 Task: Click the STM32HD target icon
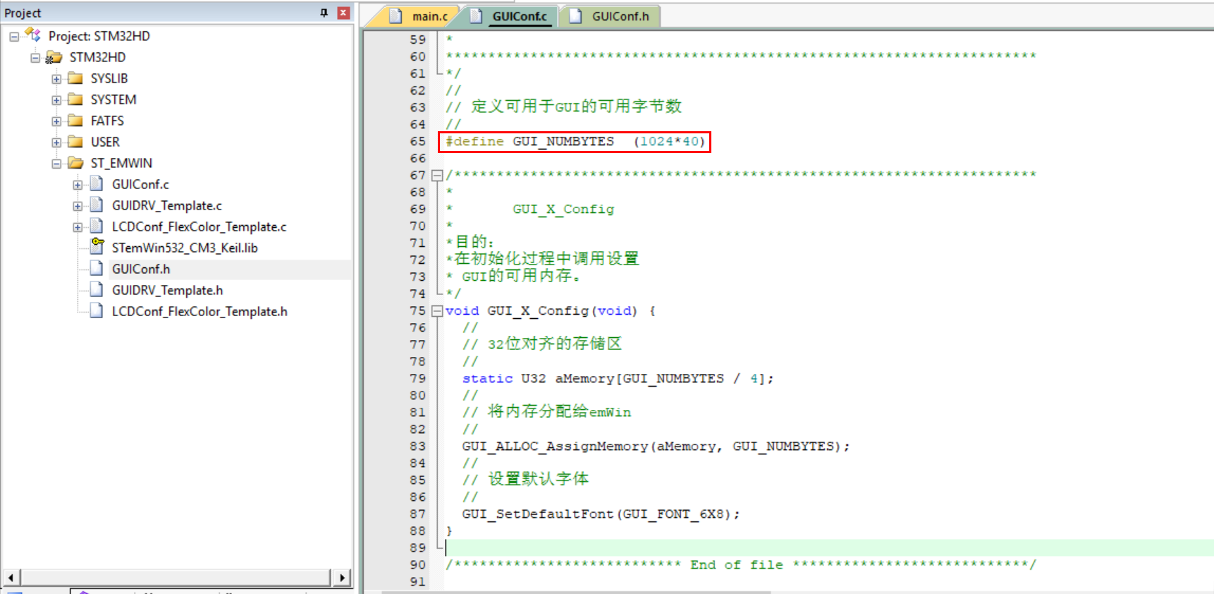coord(54,57)
